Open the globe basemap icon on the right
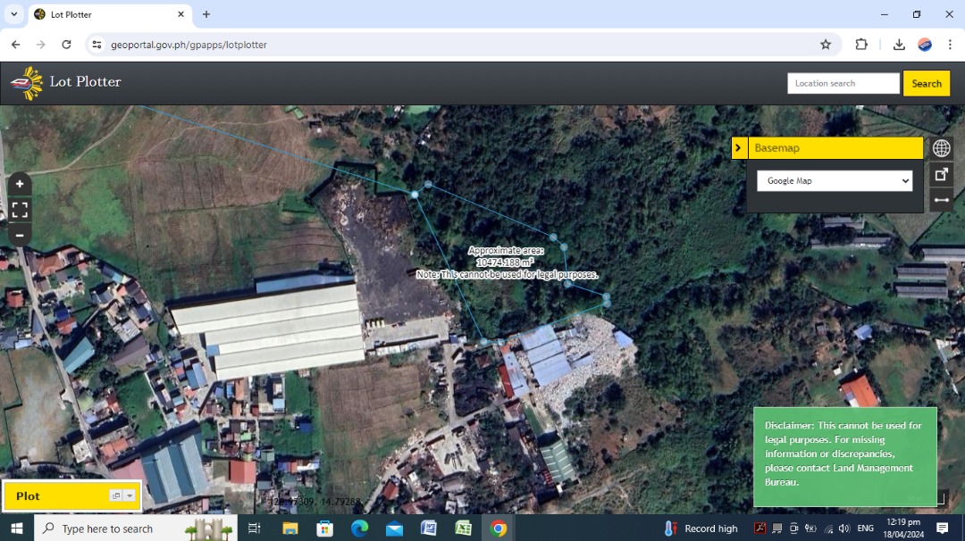 tap(942, 147)
